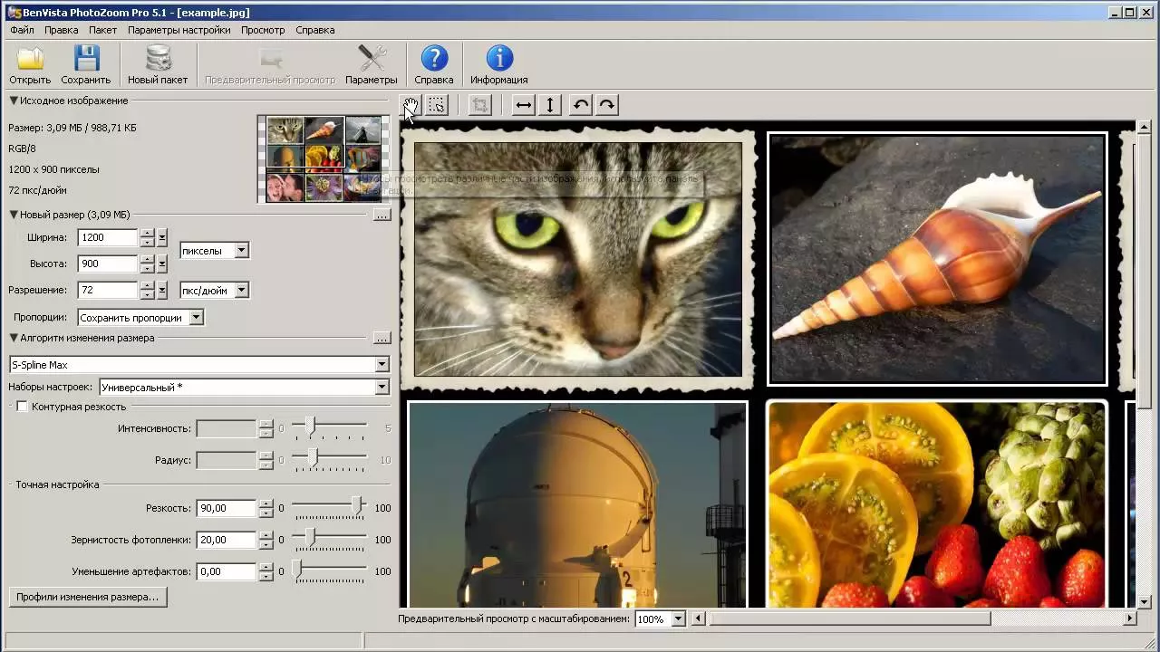Collapse the Исходное изображение section
Viewport: 1160px width, 652px height.
14,101
